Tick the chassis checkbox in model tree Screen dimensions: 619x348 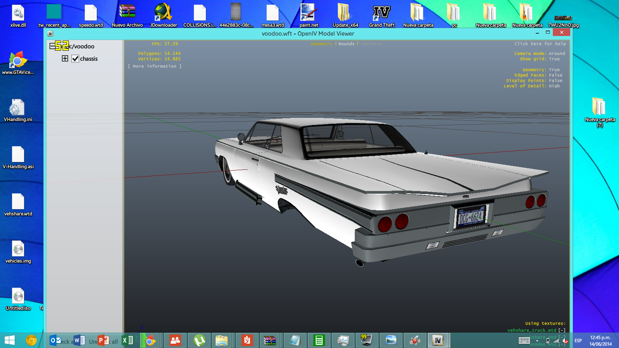pyautogui.click(x=75, y=59)
